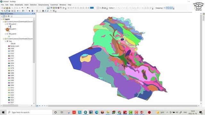List layers by drawing order
This screenshot has width=205, height=115.
tap(1, 16)
